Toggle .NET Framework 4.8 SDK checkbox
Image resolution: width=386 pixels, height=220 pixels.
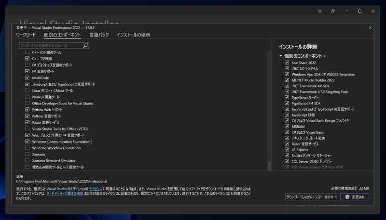pyautogui.click(x=287, y=86)
